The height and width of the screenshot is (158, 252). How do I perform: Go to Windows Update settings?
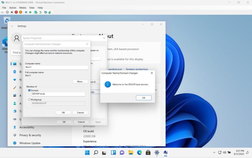coord(30,143)
